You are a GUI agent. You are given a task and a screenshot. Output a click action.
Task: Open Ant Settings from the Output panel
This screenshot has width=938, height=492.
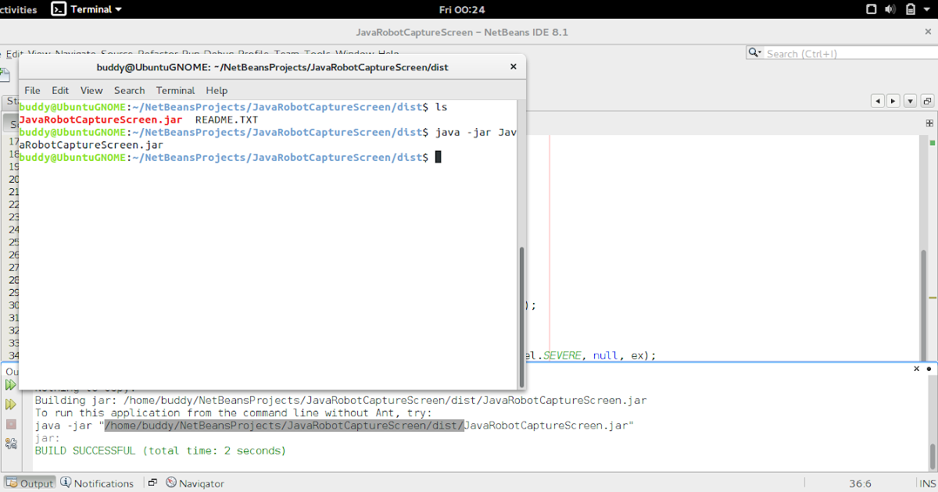[10, 444]
